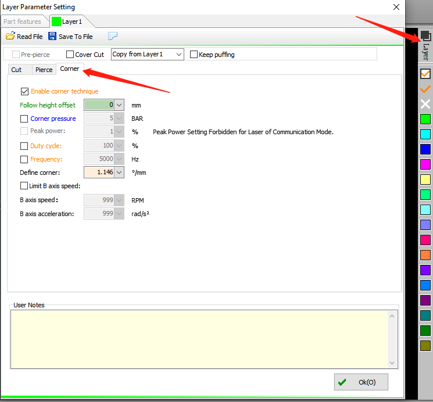This screenshot has height=402, width=433.
Task: Open the Layer panel icon in the sidebar
Action: 425,36
